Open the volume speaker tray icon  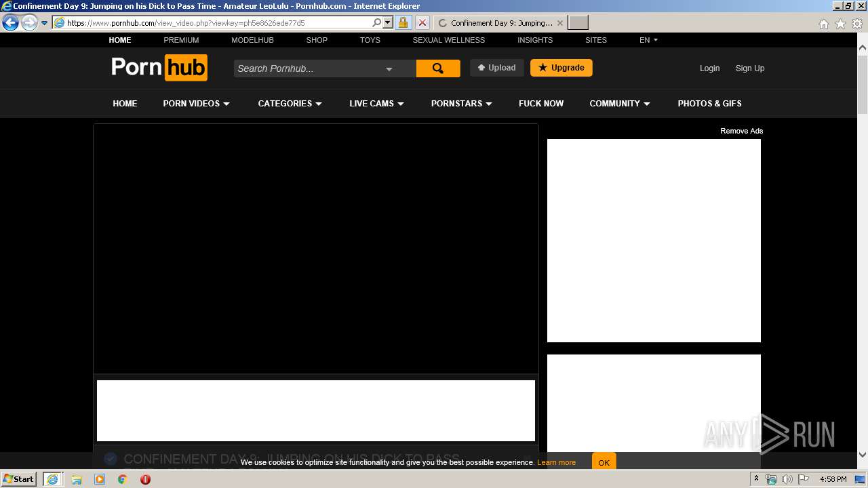tap(787, 479)
